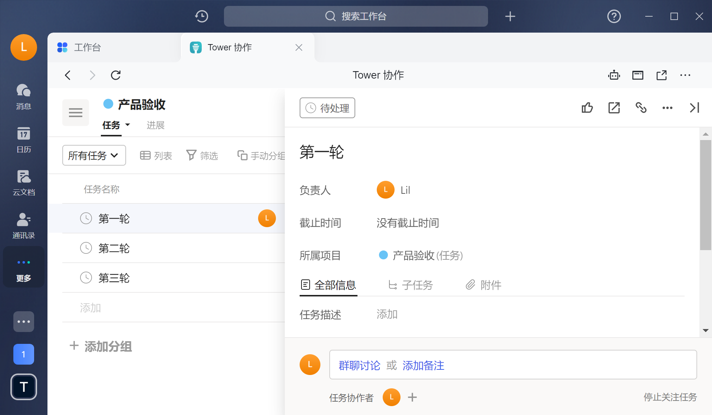Expand the 任务 tab dropdown arrow
The width and height of the screenshot is (712, 415).
(x=128, y=125)
